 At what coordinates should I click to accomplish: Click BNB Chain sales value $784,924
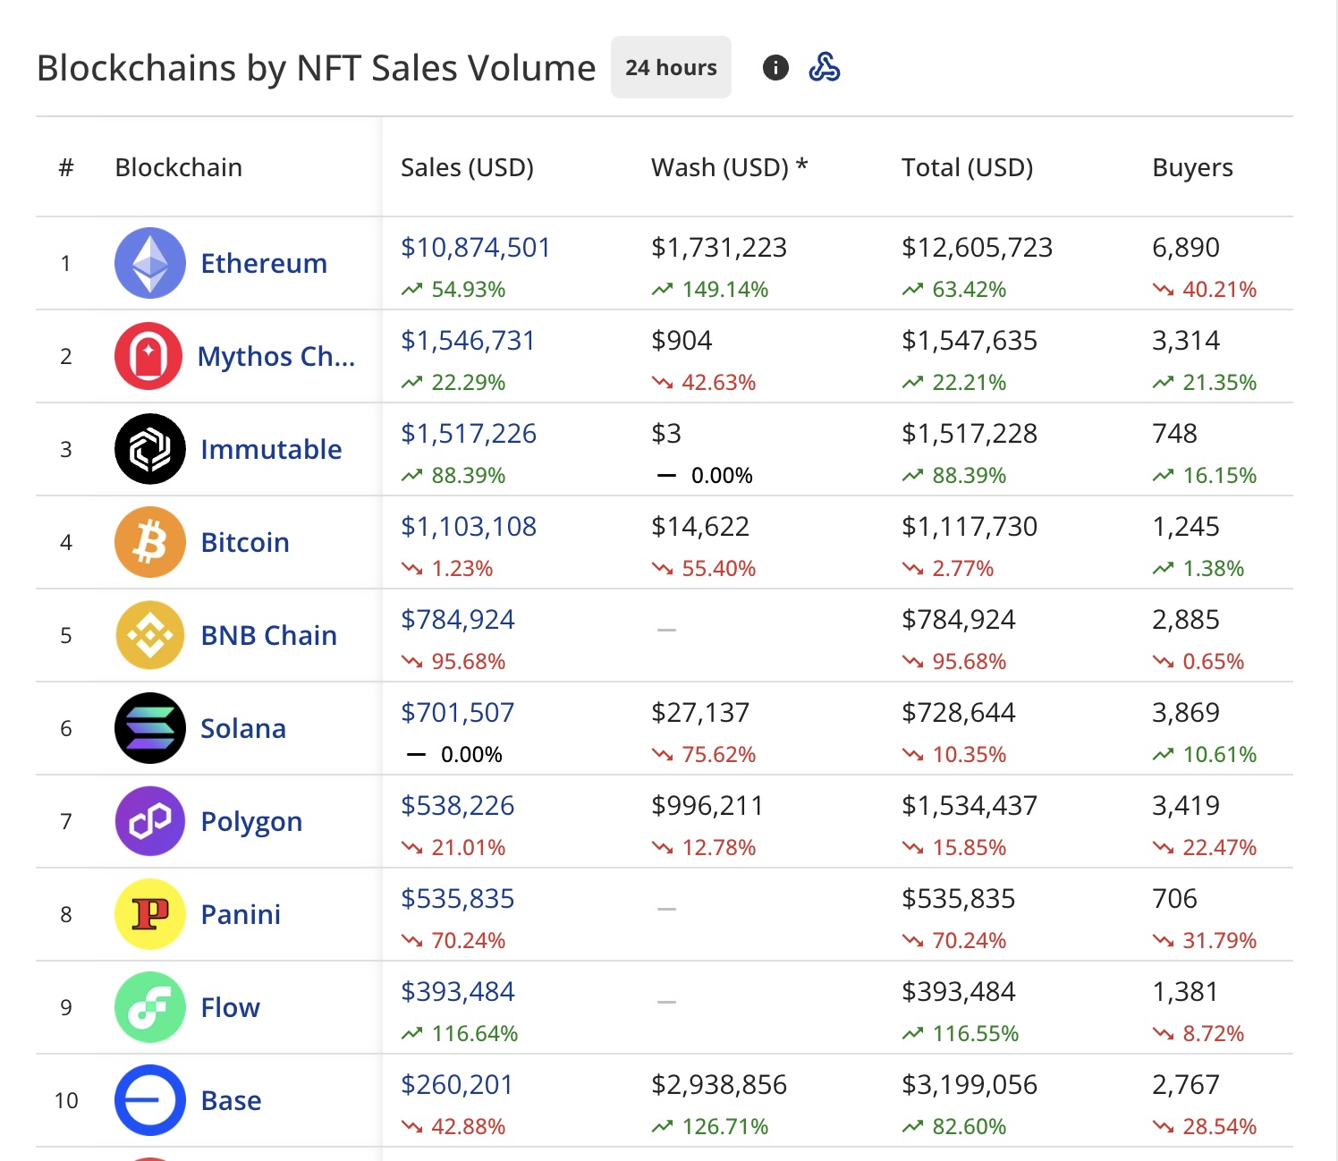pyautogui.click(x=458, y=619)
